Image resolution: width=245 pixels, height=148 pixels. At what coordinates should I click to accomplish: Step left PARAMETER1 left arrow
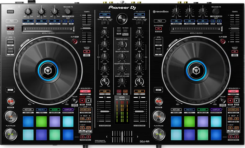coord(82,137)
